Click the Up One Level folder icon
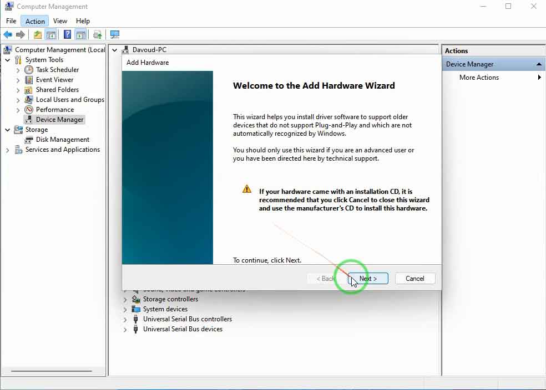Image resolution: width=546 pixels, height=390 pixels. pyautogui.click(x=37, y=35)
